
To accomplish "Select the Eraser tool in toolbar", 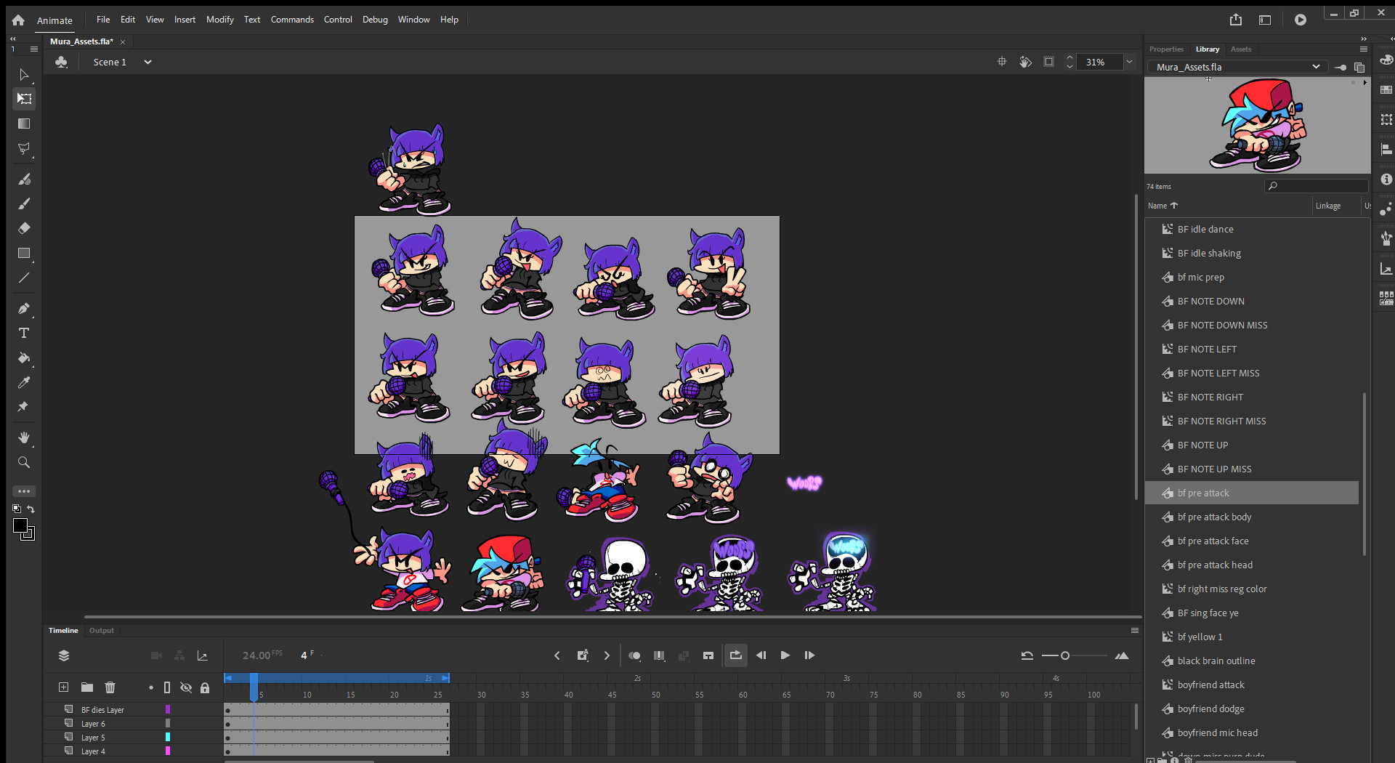I will [x=24, y=228].
